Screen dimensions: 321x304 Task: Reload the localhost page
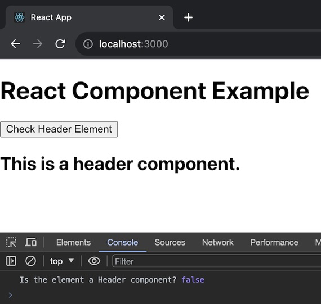[60, 44]
